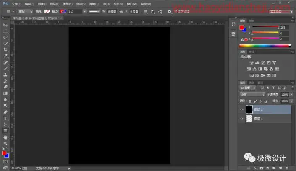
Task: Open the workspace switcher dropdown
Action: coord(281,12)
